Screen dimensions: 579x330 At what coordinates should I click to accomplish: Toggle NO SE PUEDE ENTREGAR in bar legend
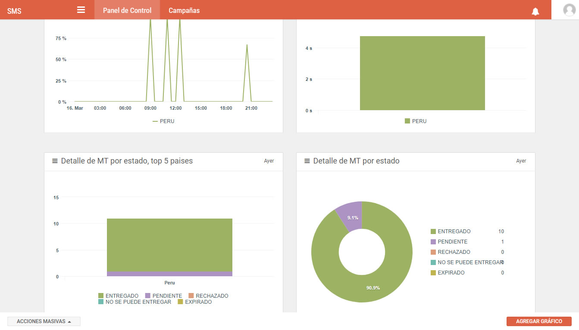tap(135, 302)
